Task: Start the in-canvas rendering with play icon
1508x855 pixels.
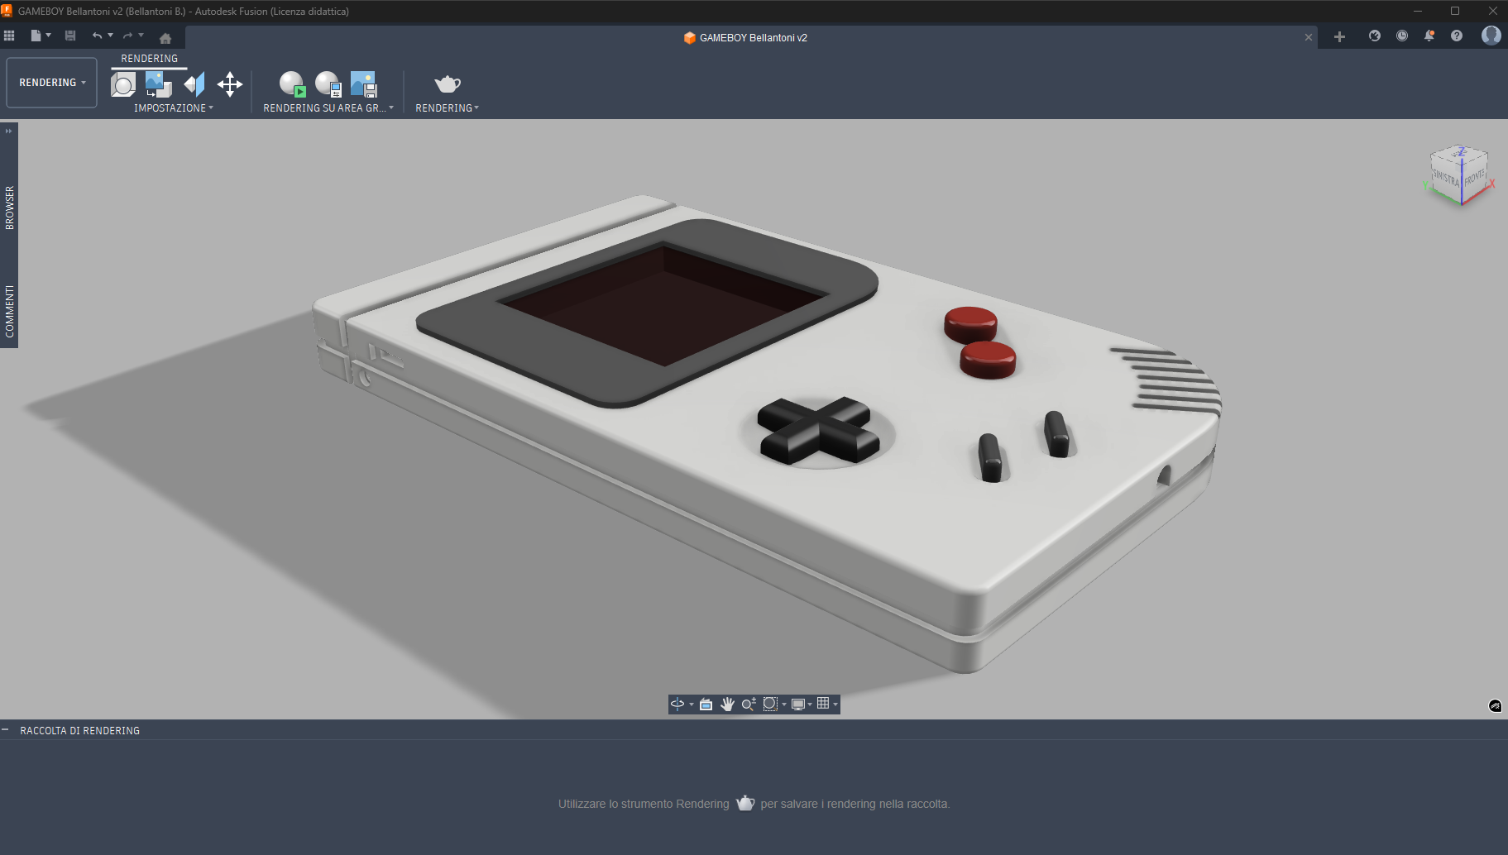Action: coord(291,84)
